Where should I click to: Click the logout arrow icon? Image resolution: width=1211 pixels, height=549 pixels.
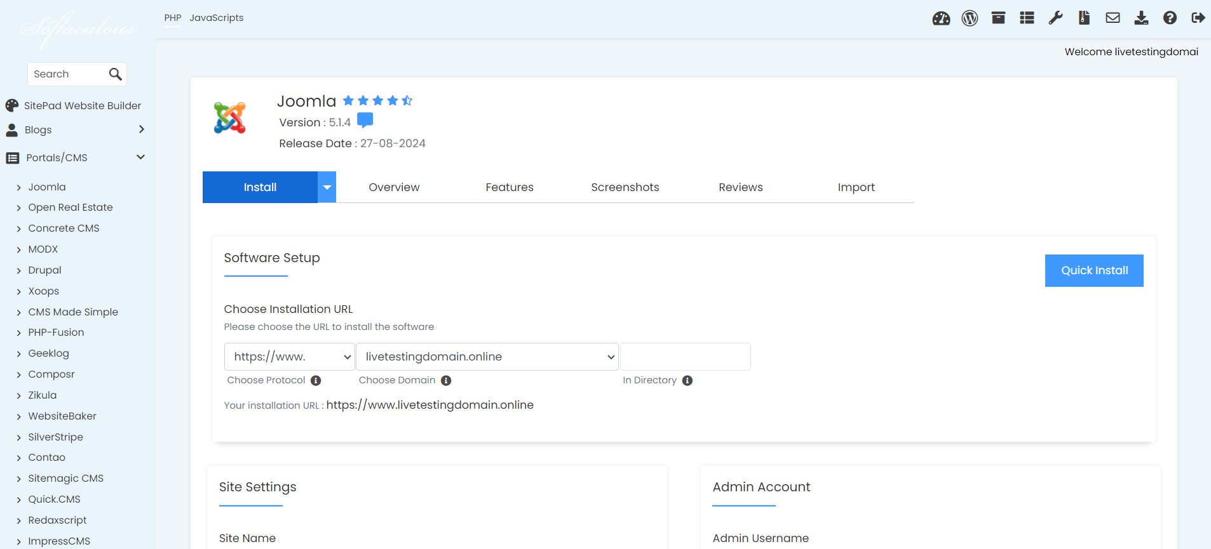coord(1198,18)
